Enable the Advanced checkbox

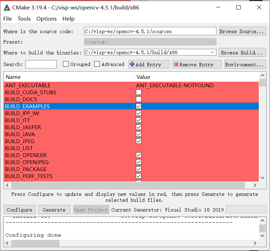[97, 64]
